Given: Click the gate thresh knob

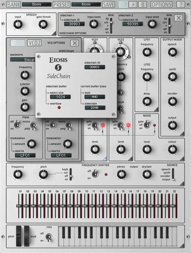Looking at the screenshot, I should tap(43, 24).
